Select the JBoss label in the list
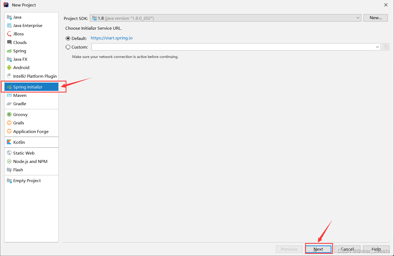Image resolution: width=394 pixels, height=256 pixels. (x=18, y=34)
